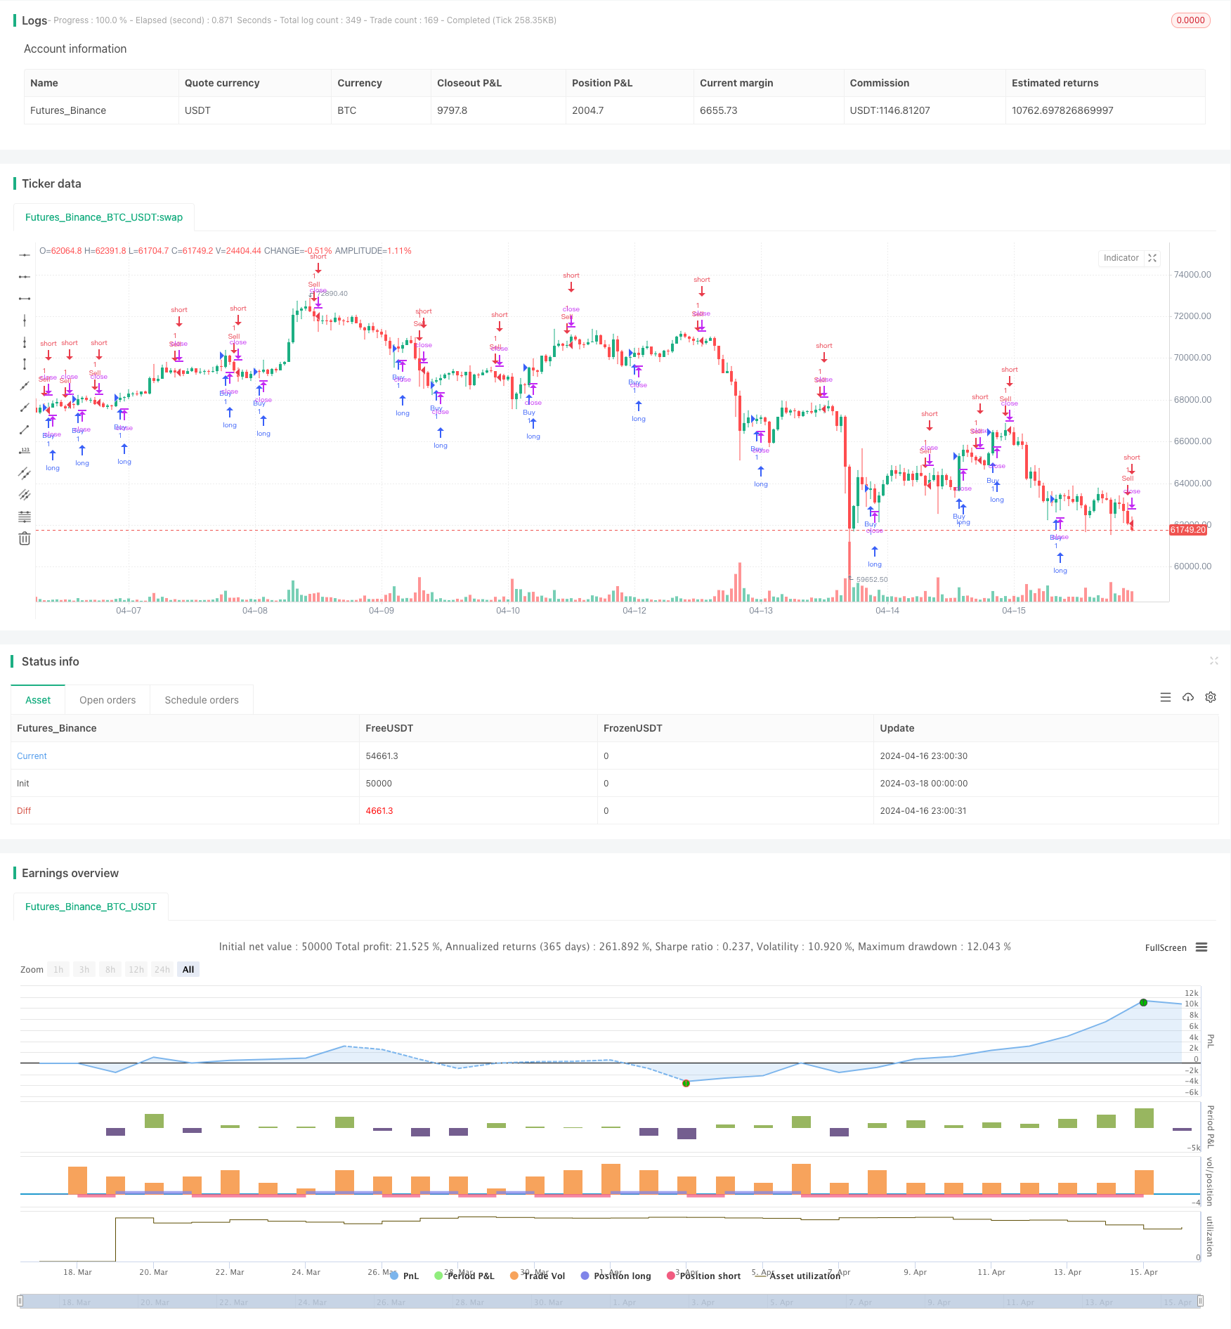1231x1329 pixels.
Task: Select the Fibonacci retracement lines tool
Action: click(25, 517)
